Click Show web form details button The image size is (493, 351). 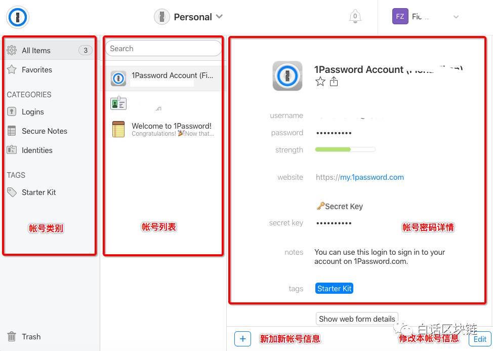[357, 319]
